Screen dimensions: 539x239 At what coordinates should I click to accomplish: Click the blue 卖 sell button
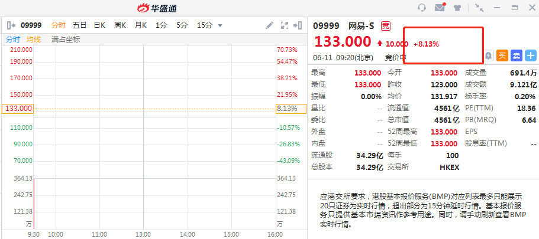point(517,55)
